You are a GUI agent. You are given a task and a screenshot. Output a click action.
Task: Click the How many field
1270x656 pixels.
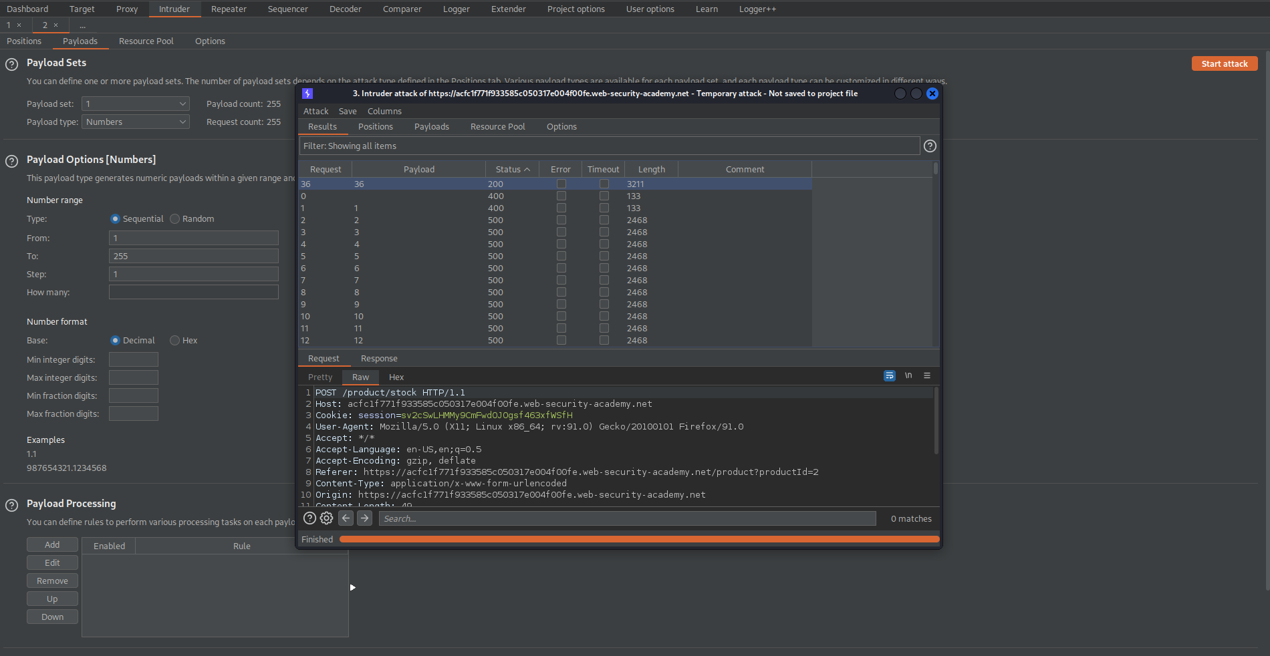194,292
